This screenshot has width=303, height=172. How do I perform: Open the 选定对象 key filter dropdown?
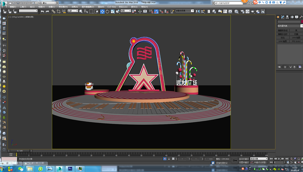259,159
